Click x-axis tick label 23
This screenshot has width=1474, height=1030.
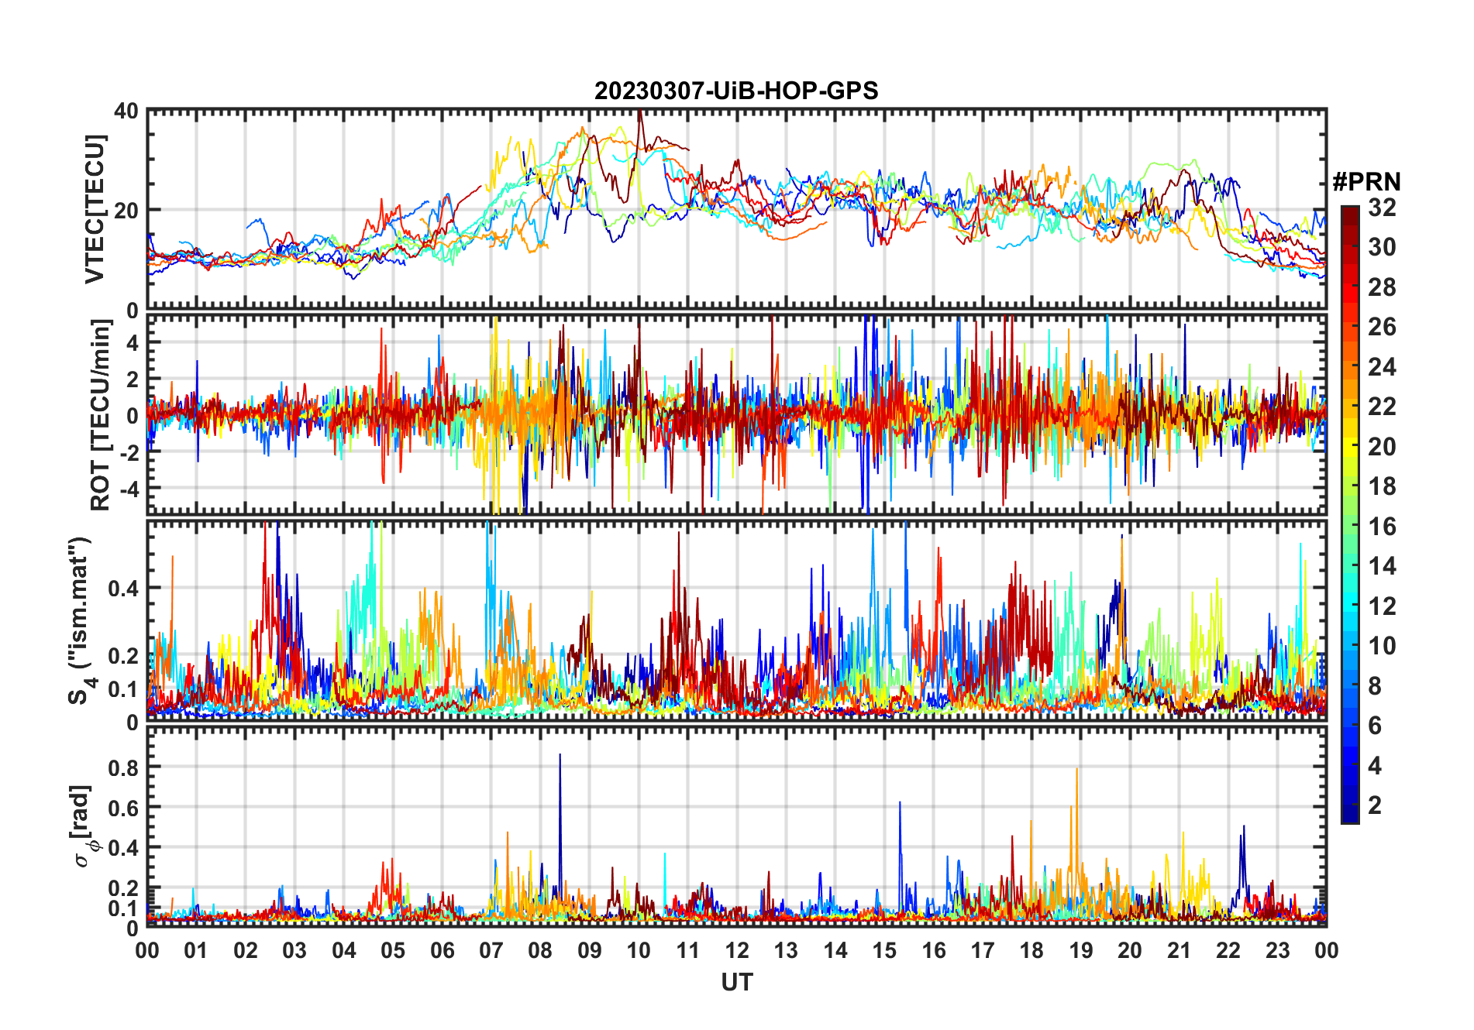[1277, 950]
